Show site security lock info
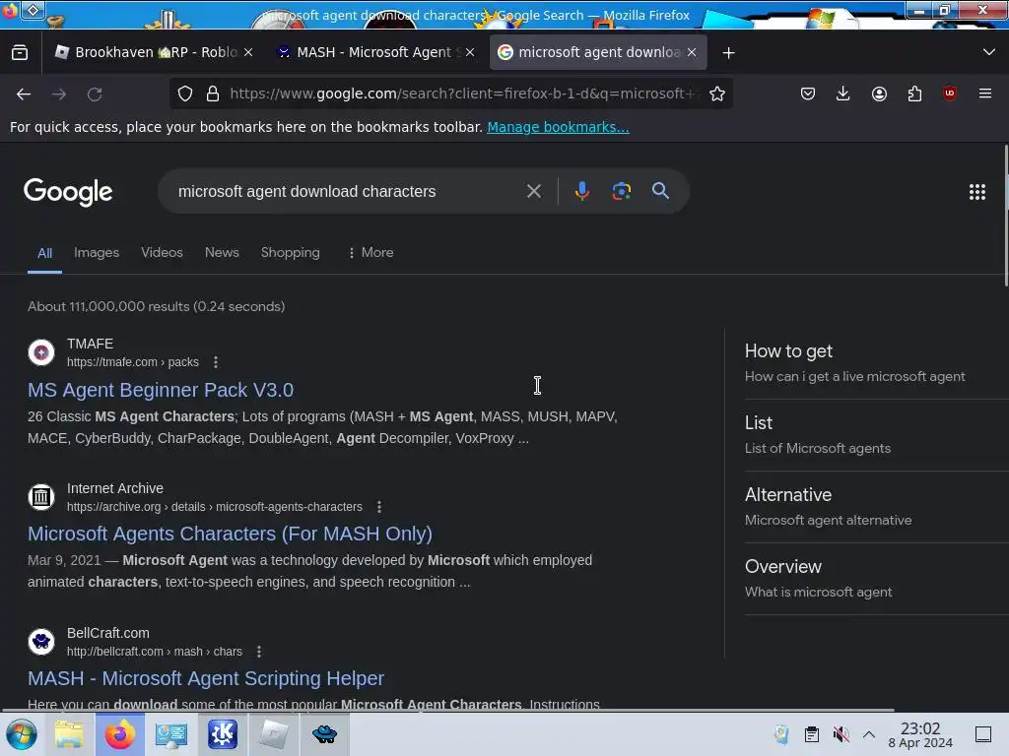Screen dimensions: 1009x756 [213, 94]
